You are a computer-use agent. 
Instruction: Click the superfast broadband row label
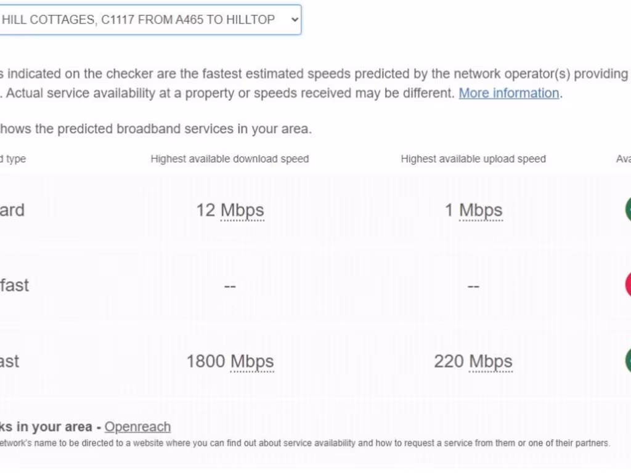[15, 285]
